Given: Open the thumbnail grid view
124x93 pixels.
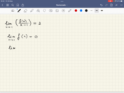Looking at the screenshot, I should 7,5.
